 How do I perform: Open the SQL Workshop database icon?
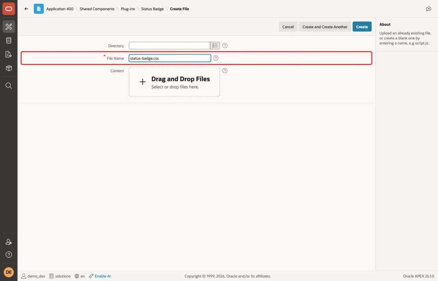click(9, 41)
